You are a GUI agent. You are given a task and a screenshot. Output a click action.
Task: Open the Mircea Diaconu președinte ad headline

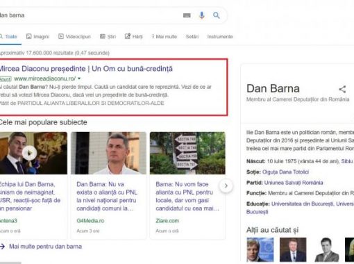click(x=86, y=69)
